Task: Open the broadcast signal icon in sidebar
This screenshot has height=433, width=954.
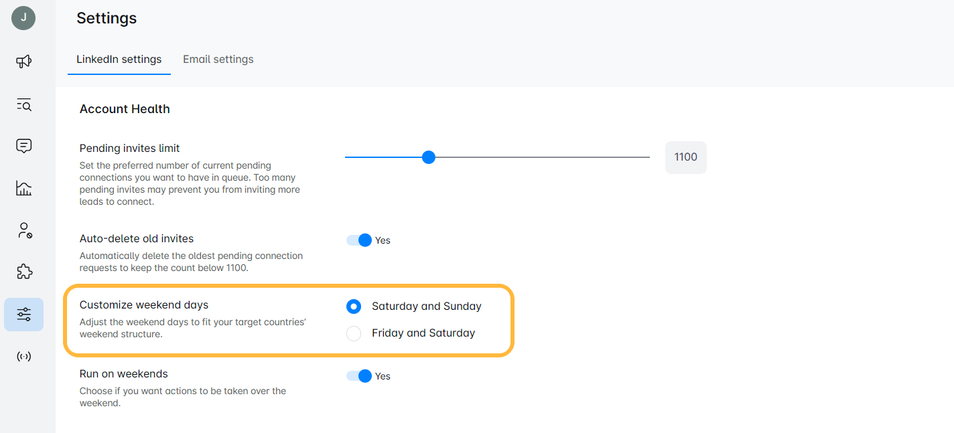Action: [x=23, y=356]
